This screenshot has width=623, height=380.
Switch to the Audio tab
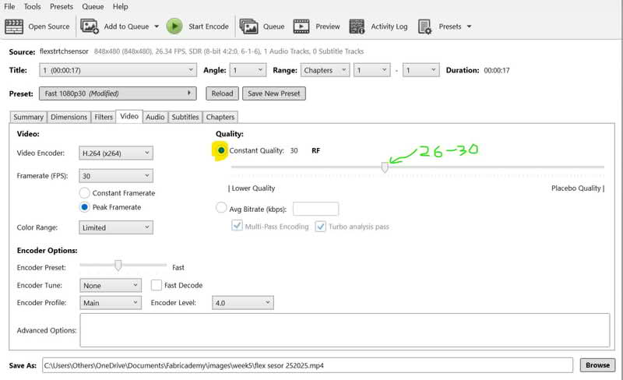tap(155, 117)
